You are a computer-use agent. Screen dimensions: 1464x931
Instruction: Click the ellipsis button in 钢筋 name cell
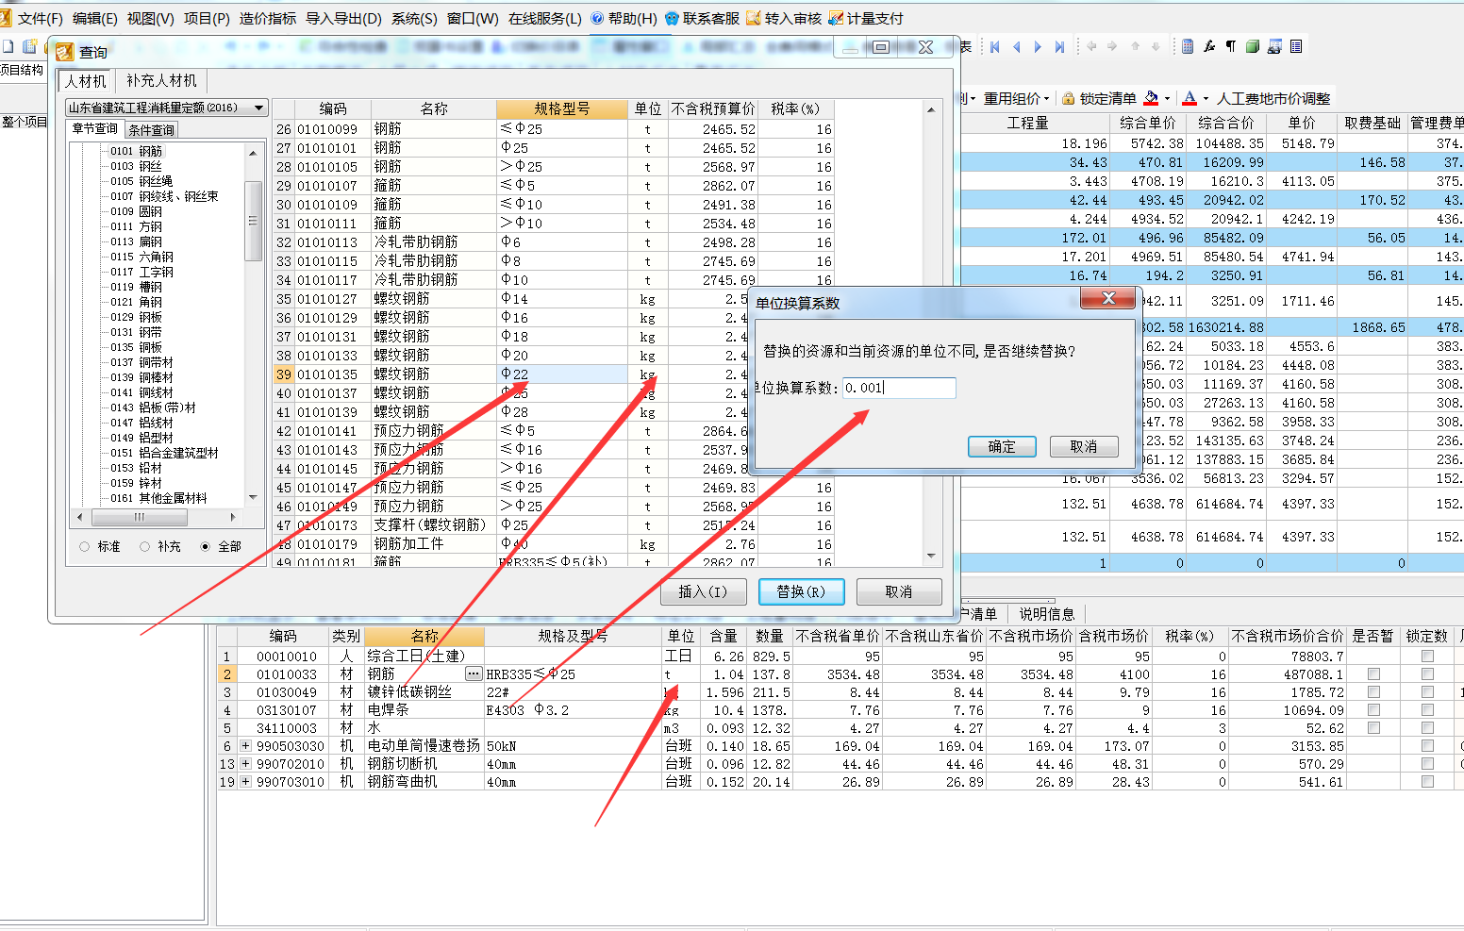[474, 673]
